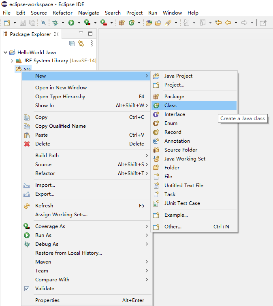Viewport: 273px width, 306px height.
Task: Click Copy Qualified Name in context menu
Action: pos(86,126)
